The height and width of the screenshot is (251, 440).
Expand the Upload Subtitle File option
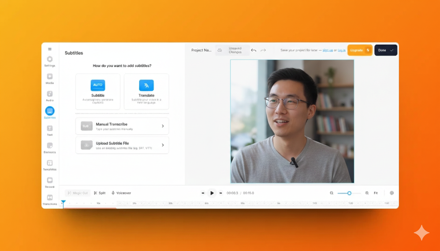tap(122, 145)
